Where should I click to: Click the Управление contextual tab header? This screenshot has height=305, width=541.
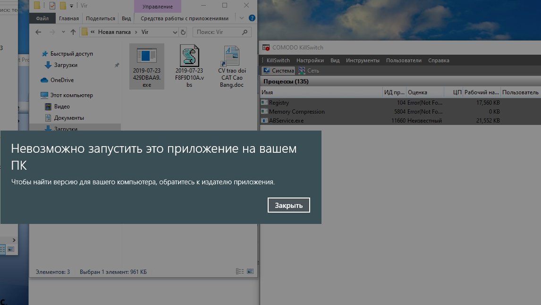(157, 7)
